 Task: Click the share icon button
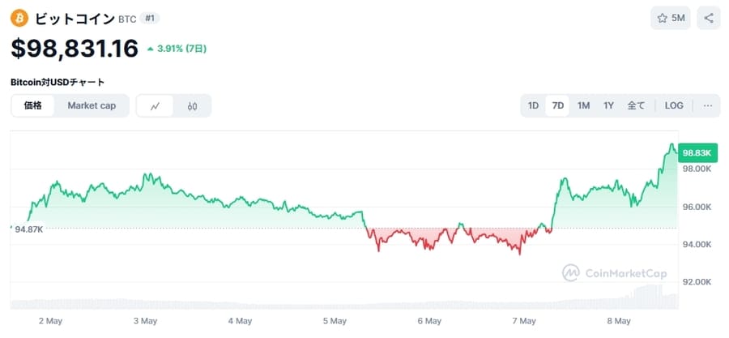pos(709,18)
